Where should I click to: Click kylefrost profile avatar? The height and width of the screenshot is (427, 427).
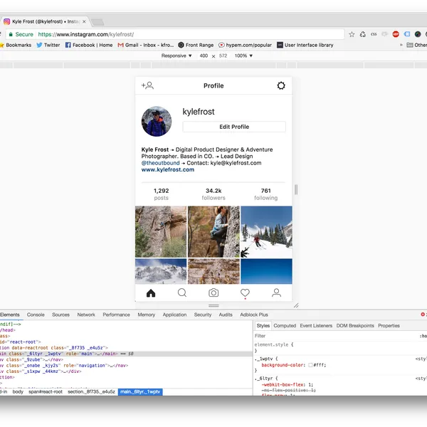pos(157,122)
